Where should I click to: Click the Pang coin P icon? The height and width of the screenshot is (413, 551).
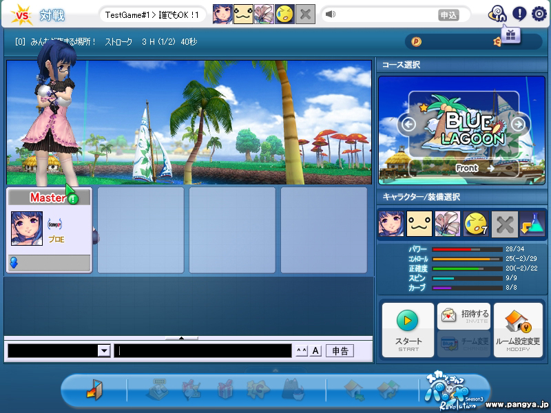416,42
